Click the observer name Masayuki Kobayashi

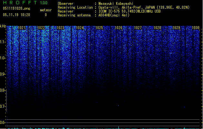(116, 4)
